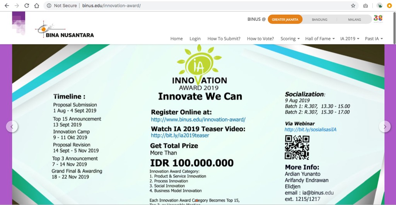
Task: Open the Login page
Action: click(195, 39)
